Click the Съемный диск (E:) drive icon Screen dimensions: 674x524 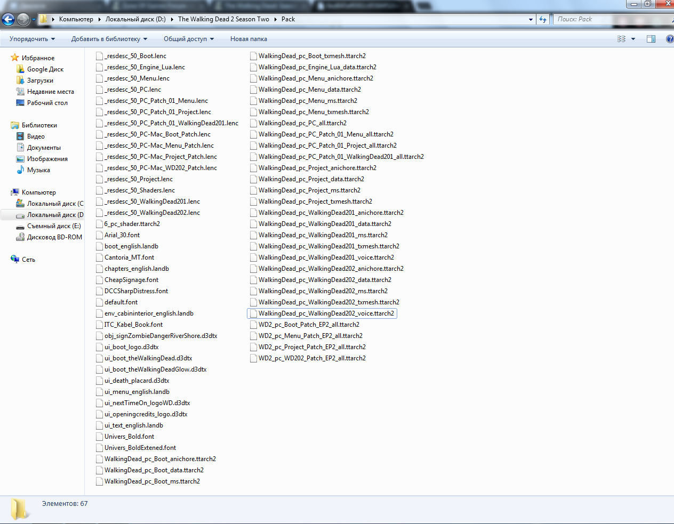(x=20, y=226)
